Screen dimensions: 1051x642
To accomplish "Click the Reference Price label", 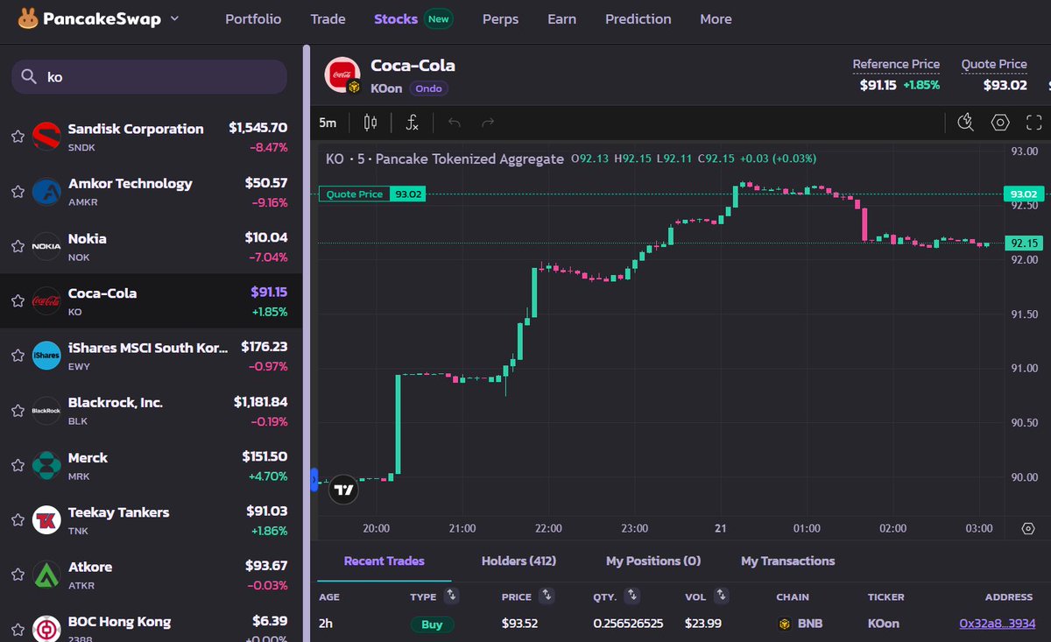I will pos(896,64).
